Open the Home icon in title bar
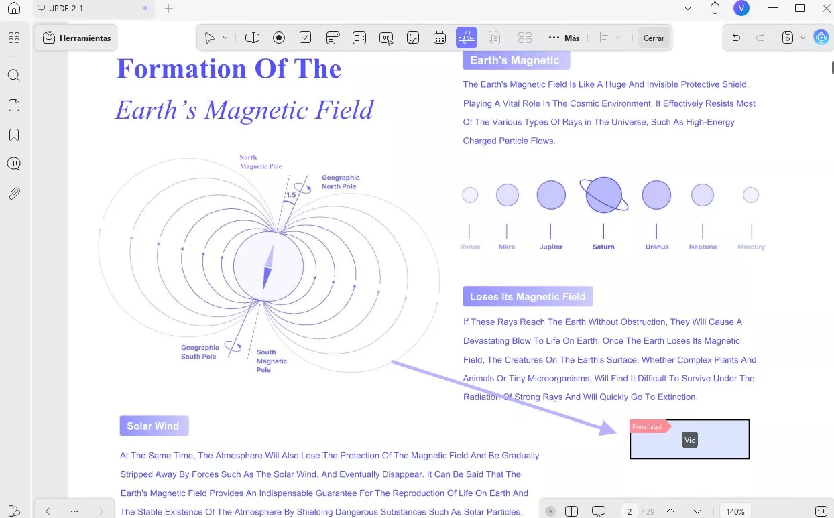Image resolution: width=834 pixels, height=518 pixels. (14, 8)
